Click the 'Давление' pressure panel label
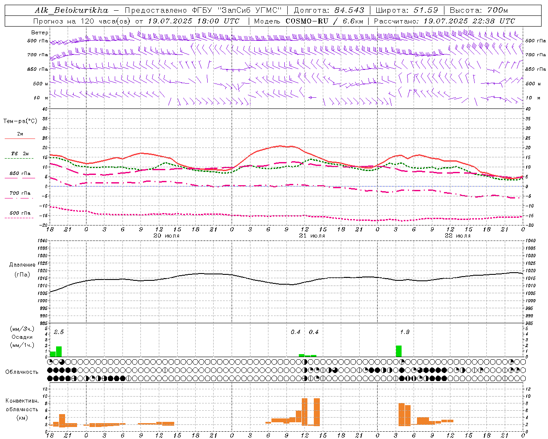 click(x=22, y=265)
